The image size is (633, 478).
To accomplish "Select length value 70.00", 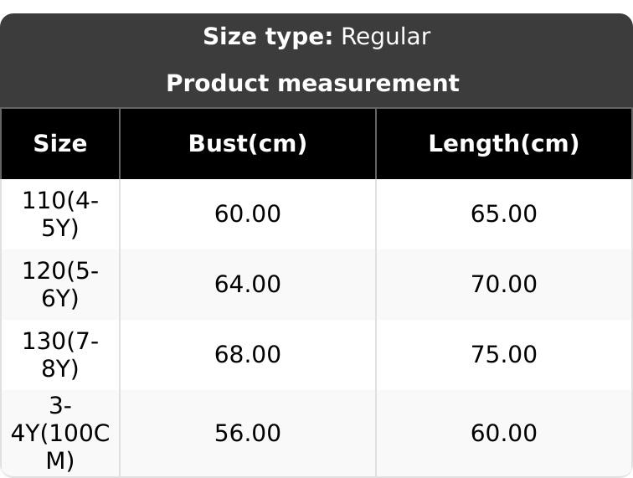I will 504,285.
